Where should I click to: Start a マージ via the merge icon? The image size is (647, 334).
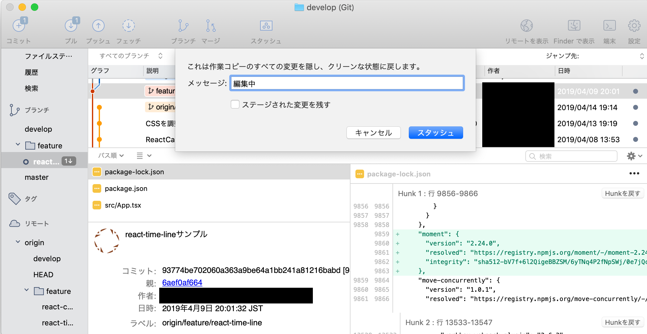(210, 26)
